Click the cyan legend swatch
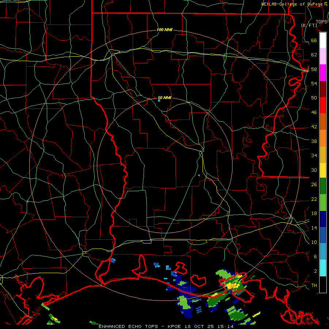 (323, 268)
